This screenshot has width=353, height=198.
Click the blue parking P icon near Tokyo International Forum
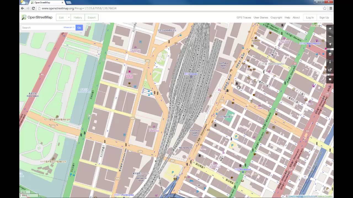click(x=173, y=172)
